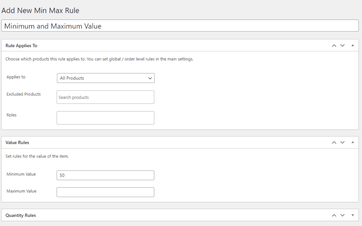
Task: Move the Rule Applies To panel down
Action: pos(342,45)
